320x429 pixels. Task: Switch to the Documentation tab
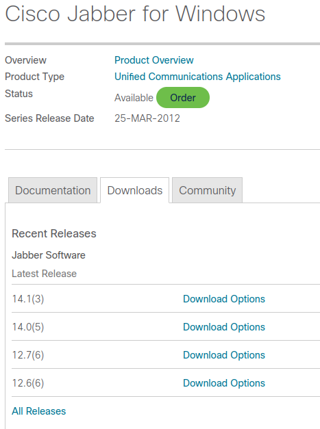[x=53, y=190]
